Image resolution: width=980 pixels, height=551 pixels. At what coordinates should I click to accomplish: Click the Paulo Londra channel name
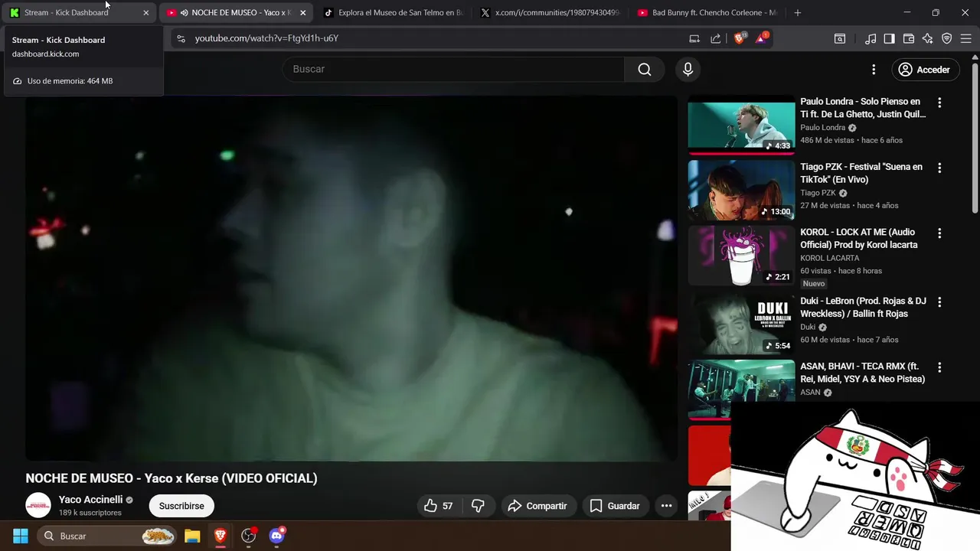tap(823, 128)
